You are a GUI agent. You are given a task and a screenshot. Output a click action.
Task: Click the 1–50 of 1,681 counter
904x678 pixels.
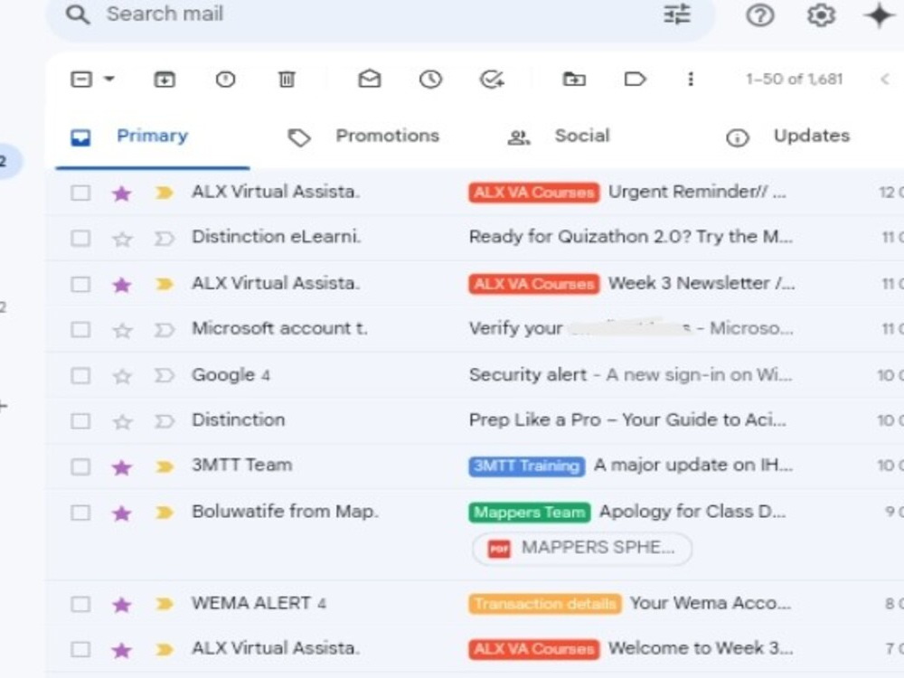point(794,79)
